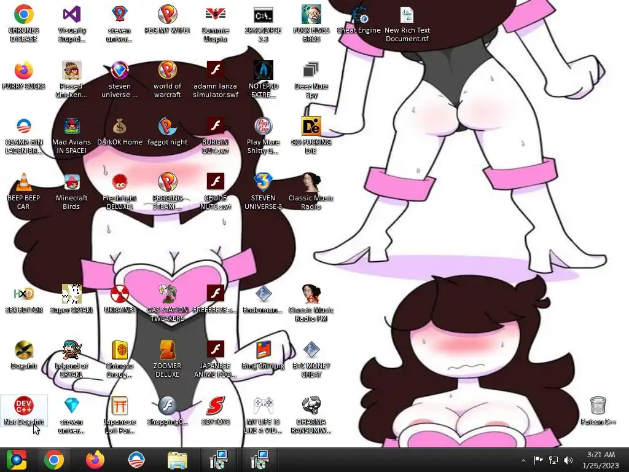Open MY LIFE IS LIKE A VID... gamepad icon
Image resolution: width=629 pixels, height=472 pixels.
(x=263, y=415)
